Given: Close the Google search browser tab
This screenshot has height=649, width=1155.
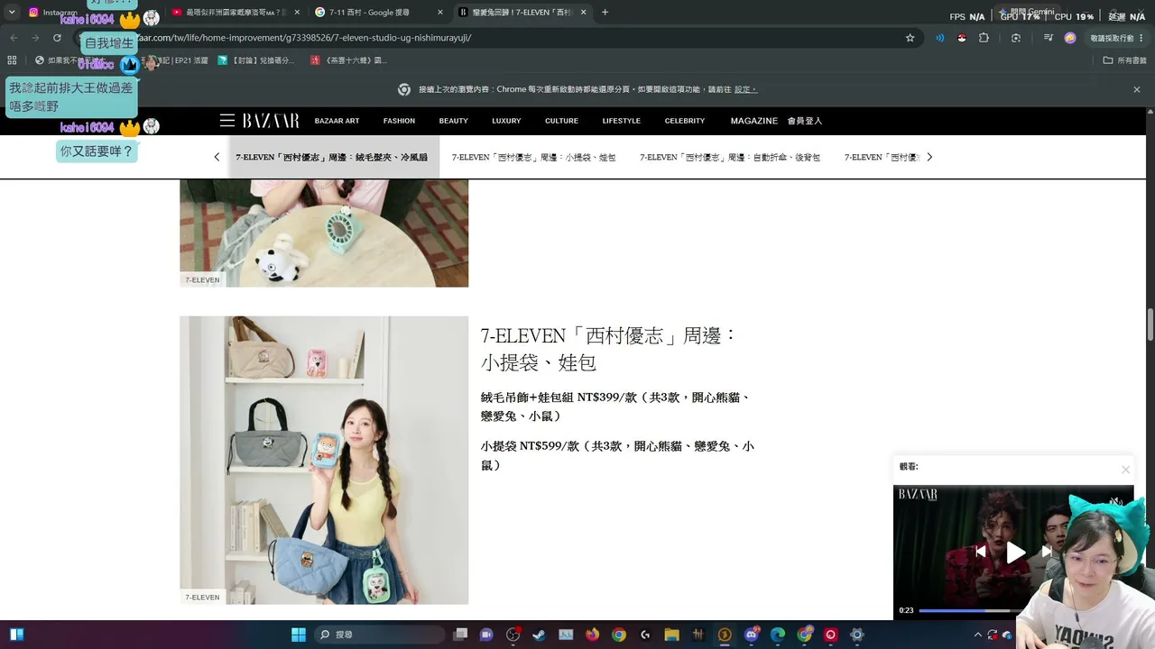Looking at the screenshot, I should click(x=439, y=13).
